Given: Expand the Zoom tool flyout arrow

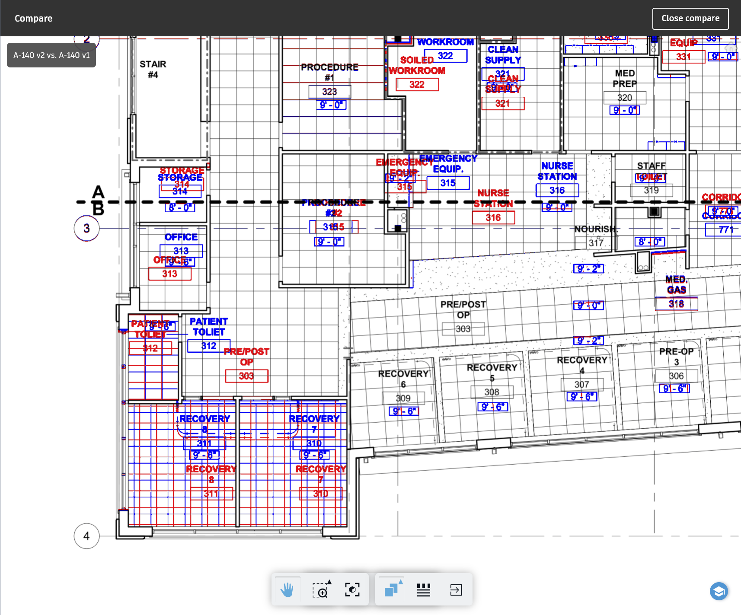Looking at the screenshot, I should pos(329,582).
